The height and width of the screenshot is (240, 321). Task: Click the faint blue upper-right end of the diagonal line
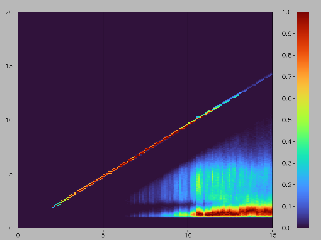pos(270,74)
